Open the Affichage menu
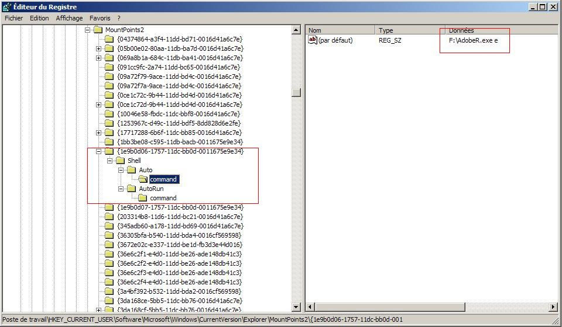This screenshot has width=562, height=327. pos(69,18)
